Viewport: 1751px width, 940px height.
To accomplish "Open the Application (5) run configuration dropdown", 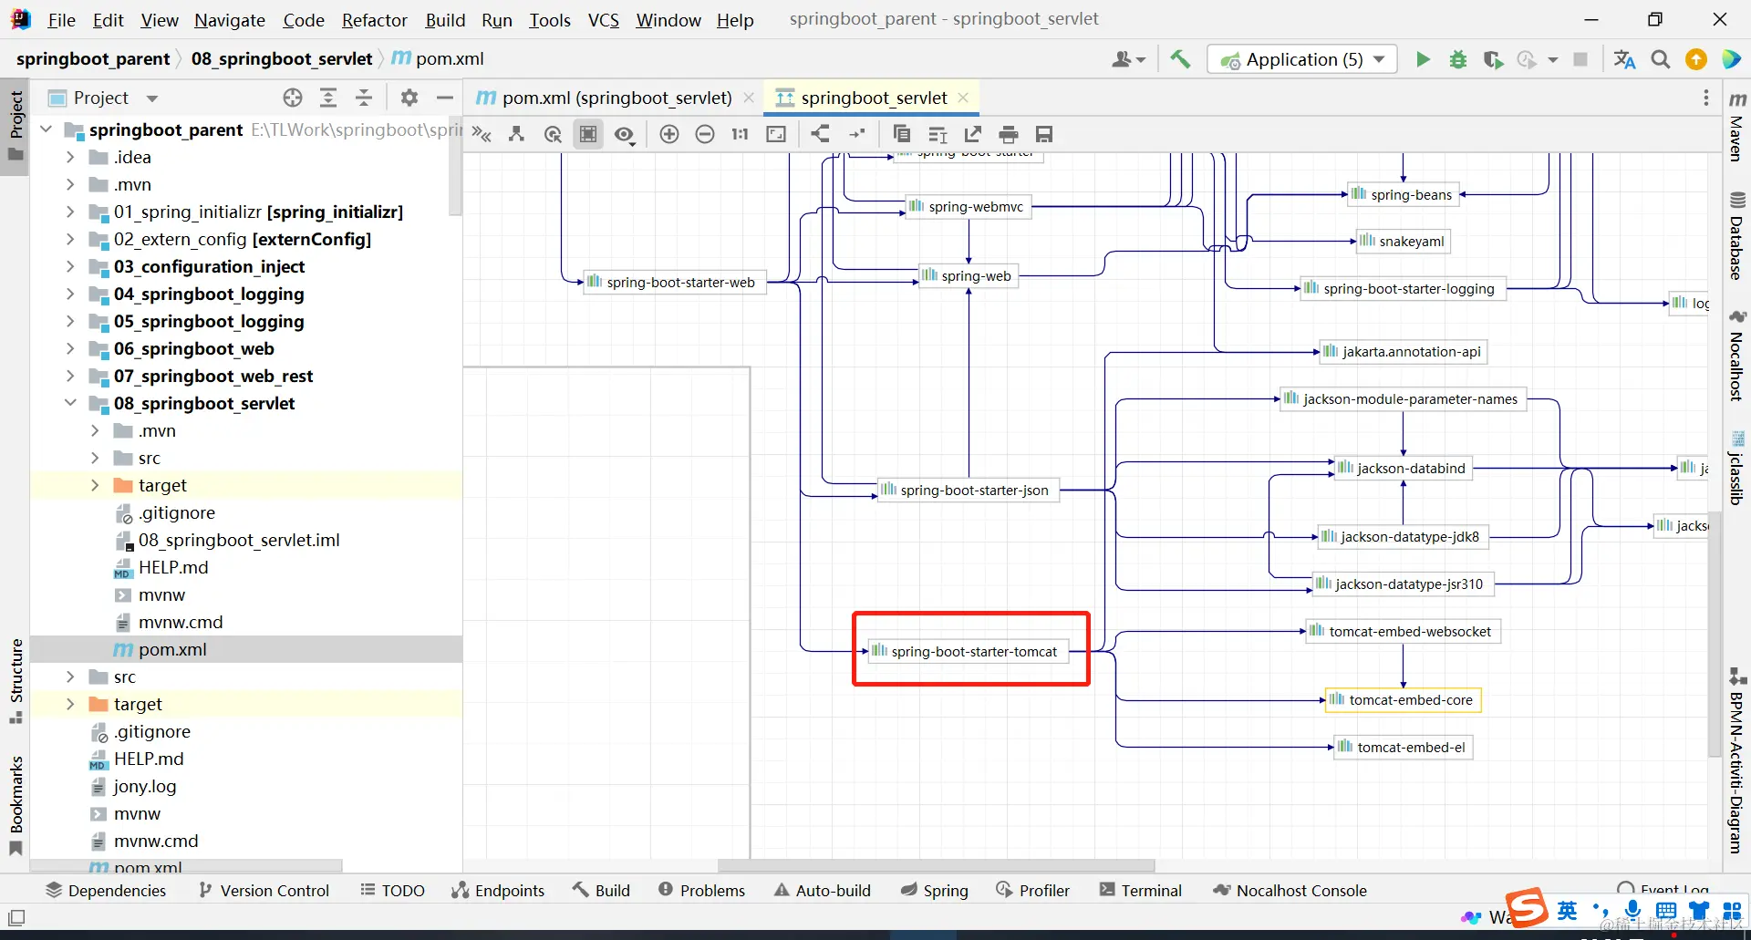I will pyautogui.click(x=1302, y=60).
